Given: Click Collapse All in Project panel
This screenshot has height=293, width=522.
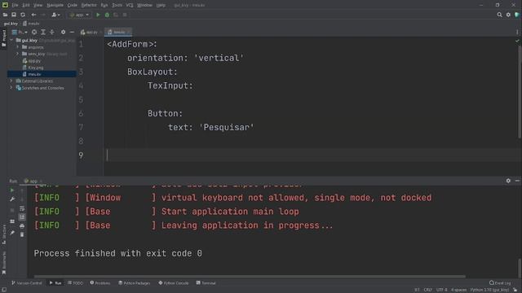Looking at the screenshot, I should pos(52,33).
